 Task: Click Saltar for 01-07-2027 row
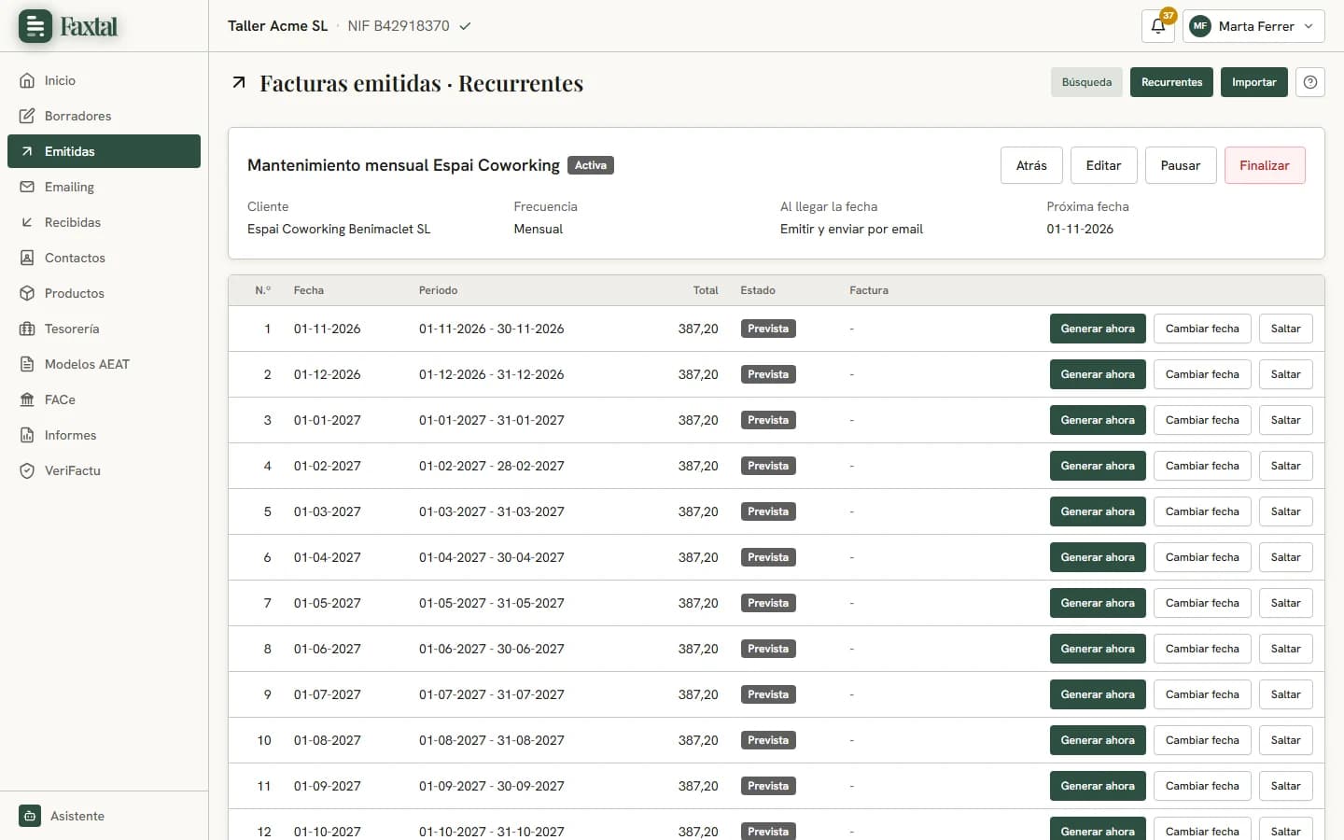coord(1285,694)
